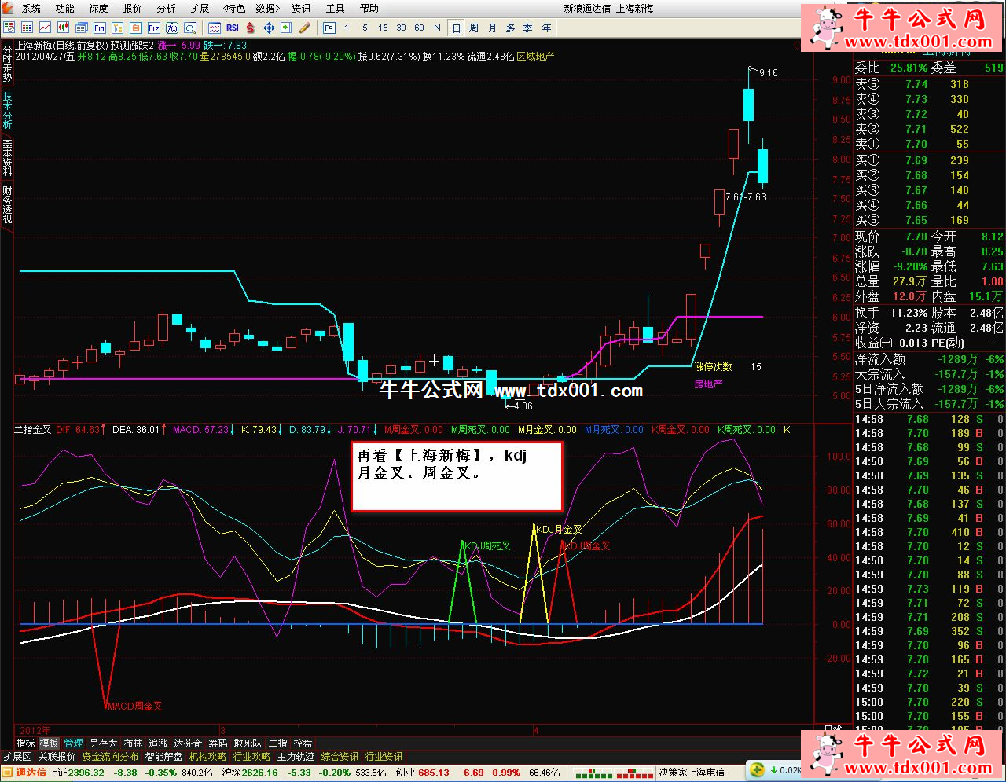Screen dimensions: 1006x782
Task: Open the 系统 menu
Action: [x=31, y=8]
